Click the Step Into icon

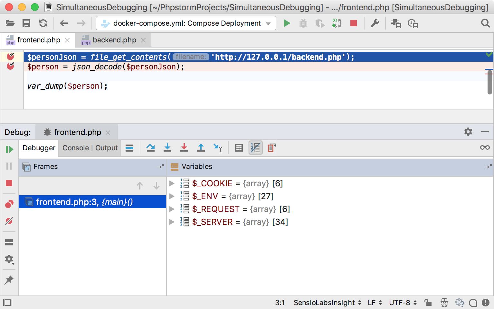pyautogui.click(x=167, y=148)
